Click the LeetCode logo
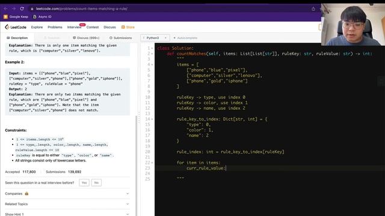 click(x=16, y=27)
